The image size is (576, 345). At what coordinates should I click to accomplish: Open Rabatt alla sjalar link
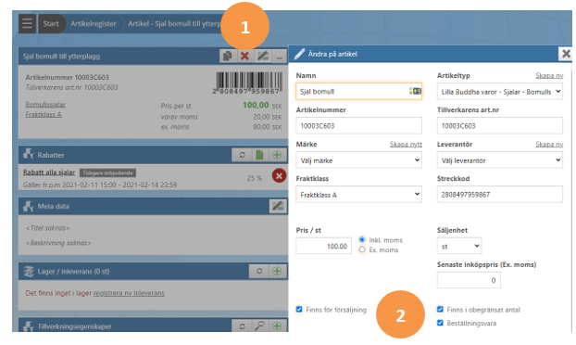pyautogui.click(x=49, y=172)
